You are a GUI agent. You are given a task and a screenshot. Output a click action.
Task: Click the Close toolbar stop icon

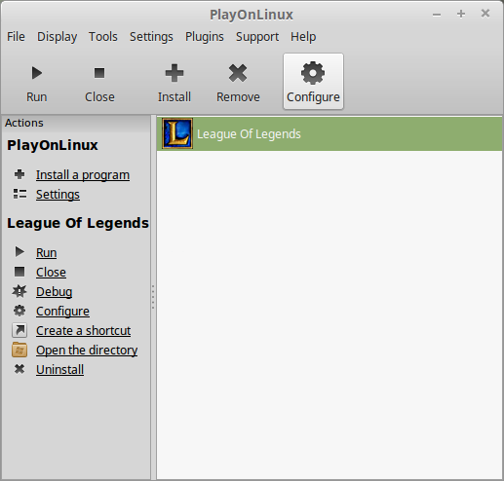click(99, 73)
